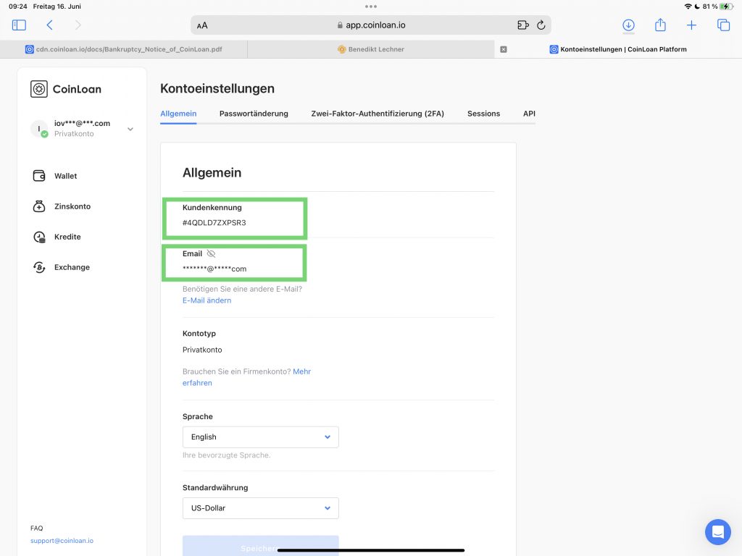Click the Exchange bitcoin swap icon
The image size is (742, 556).
pyautogui.click(x=39, y=267)
